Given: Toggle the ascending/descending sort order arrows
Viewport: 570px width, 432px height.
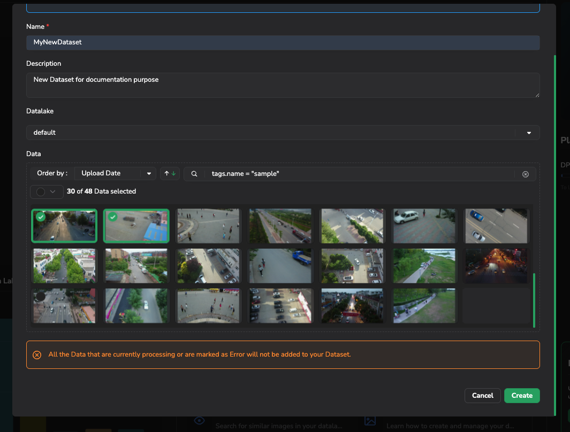Looking at the screenshot, I should pos(170,173).
